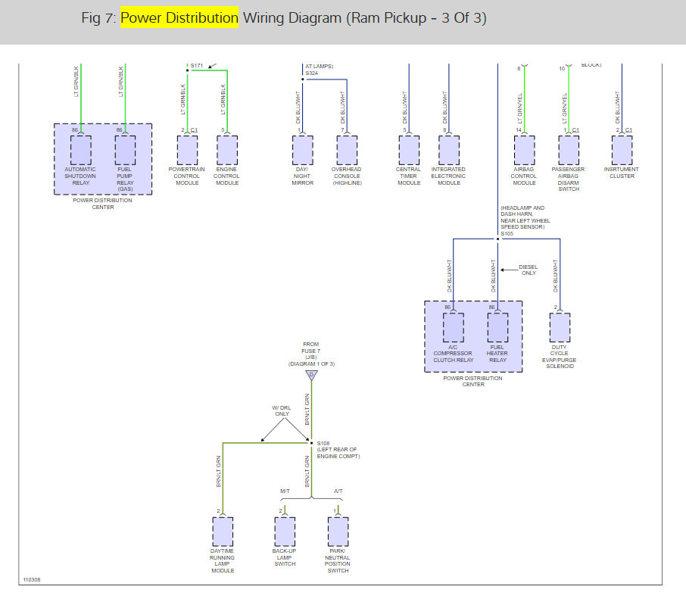Viewport: 686px width, 599px height.
Task: Select the Fuel Heater Relay box
Action: (x=498, y=327)
